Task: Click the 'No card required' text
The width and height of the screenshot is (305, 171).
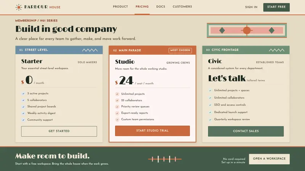Action: coord(234,159)
